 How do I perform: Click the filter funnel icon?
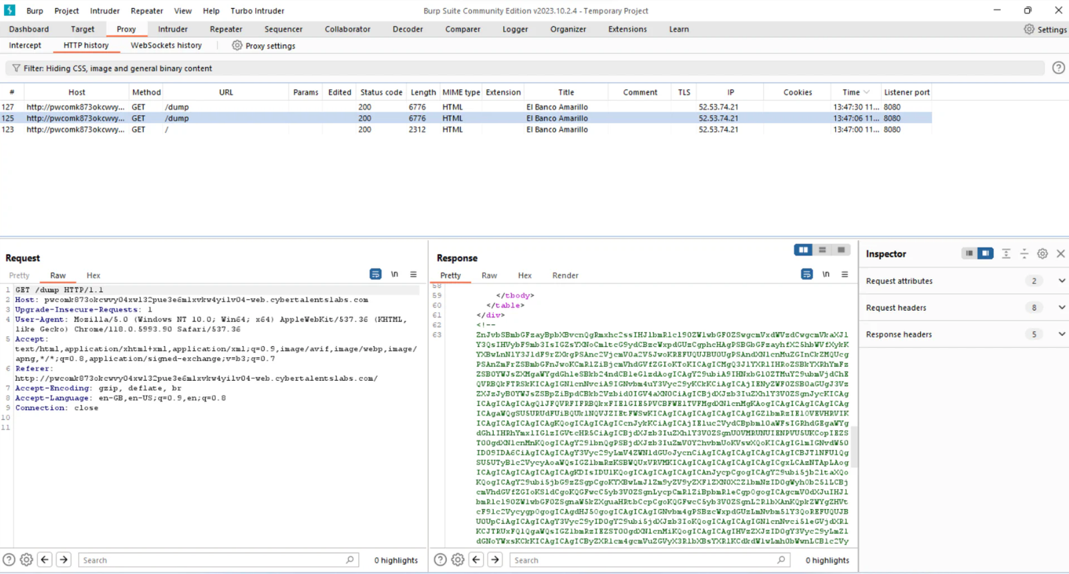(x=16, y=68)
